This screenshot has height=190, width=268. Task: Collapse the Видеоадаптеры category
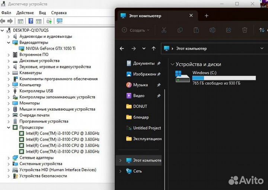coord(9,42)
